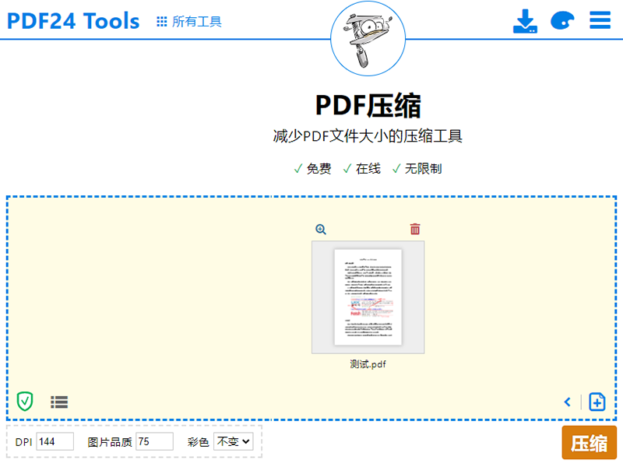623x467 pixels.
Task: Click the 在线 label
Action: (x=368, y=169)
